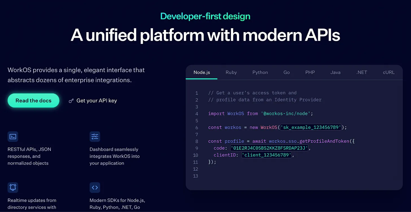Click the 'client_123456789' clientID value
Viewport: 411px width, 212px height.
[x=267, y=155]
